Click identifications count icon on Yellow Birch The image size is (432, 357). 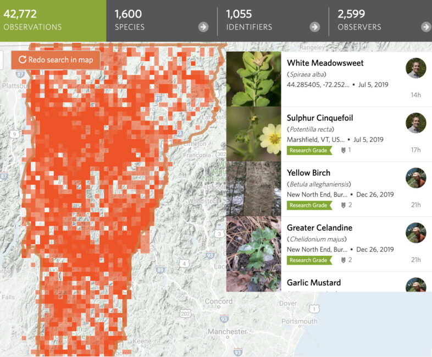[x=344, y=205]
